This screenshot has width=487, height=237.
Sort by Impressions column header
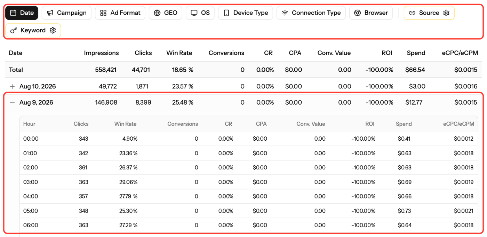click(101, 53)
